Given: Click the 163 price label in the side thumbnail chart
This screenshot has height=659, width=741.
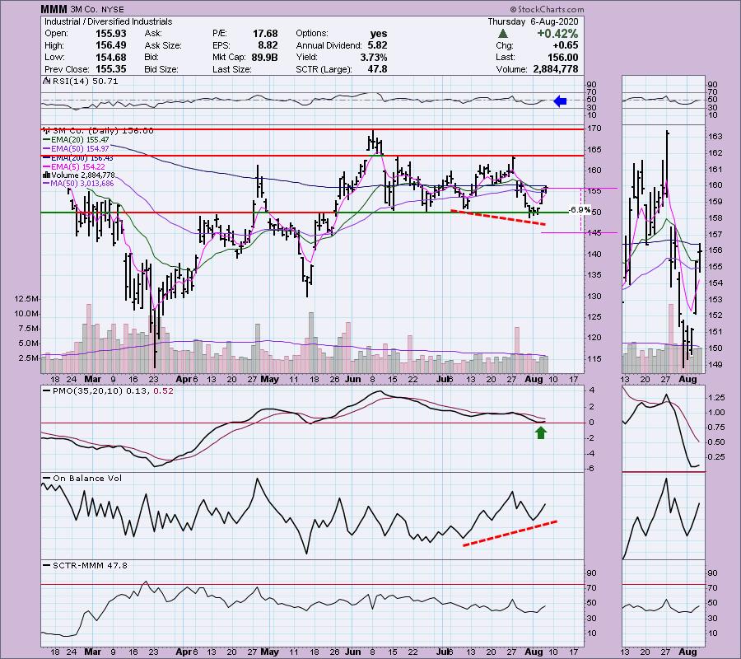Looking at the screenshot, I should pos(715,137).
